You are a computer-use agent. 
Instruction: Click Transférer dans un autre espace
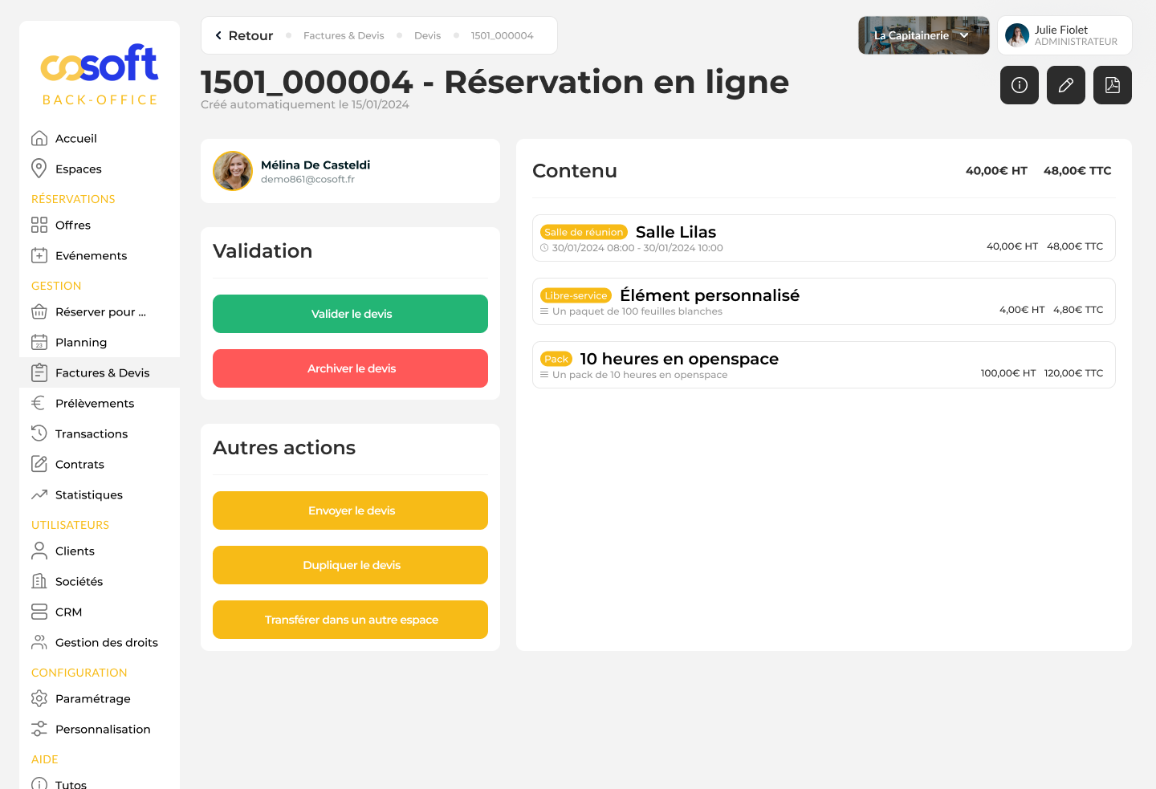coord(350,620)
